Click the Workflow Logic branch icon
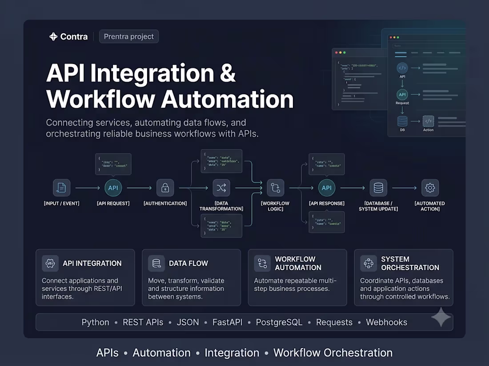Screen dimensions: 489x366 [275, 188]
